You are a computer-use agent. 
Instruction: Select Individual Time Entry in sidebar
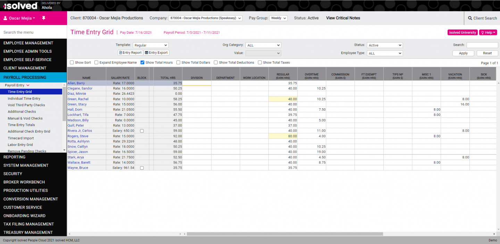tap(24, 99)
